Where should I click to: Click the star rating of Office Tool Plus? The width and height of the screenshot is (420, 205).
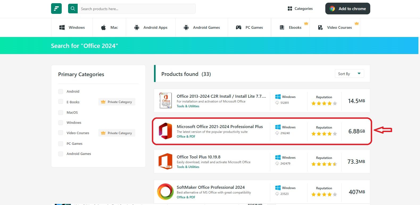(x=324, y=164)
